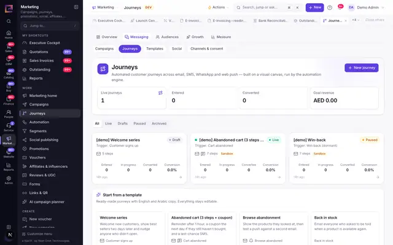The image size is (393, 245).
Task: Open the Welcome series template card
Action: pos(131,228)
